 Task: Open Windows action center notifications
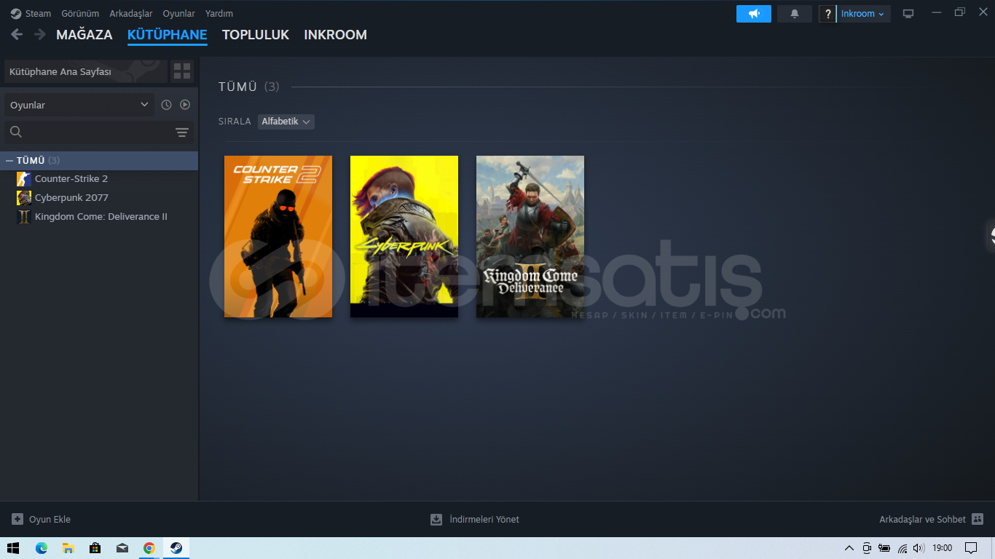(971, 548)
